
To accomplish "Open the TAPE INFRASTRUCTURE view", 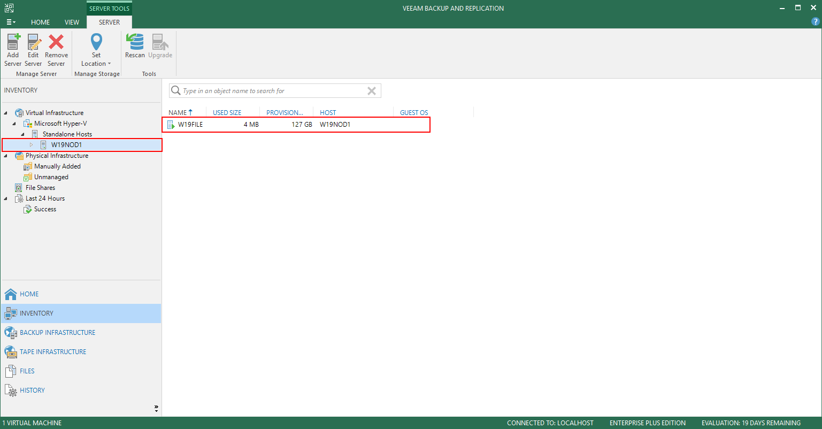I will (x=81, y=352).
